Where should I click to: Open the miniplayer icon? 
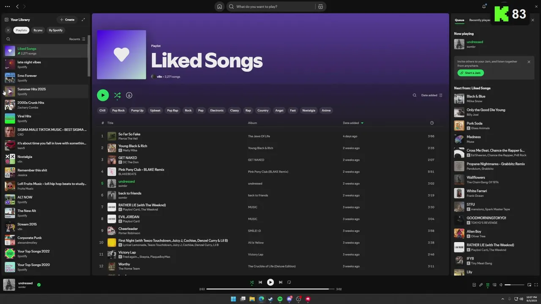click(x=529, y=285)
